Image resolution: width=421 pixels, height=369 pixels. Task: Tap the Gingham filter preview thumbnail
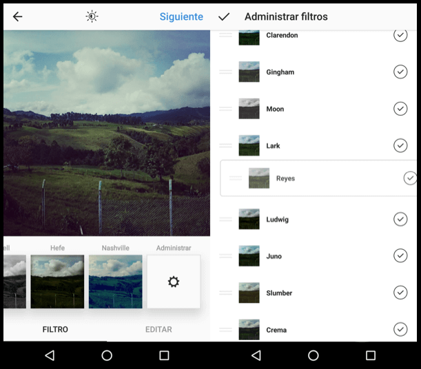click(249, 72)
